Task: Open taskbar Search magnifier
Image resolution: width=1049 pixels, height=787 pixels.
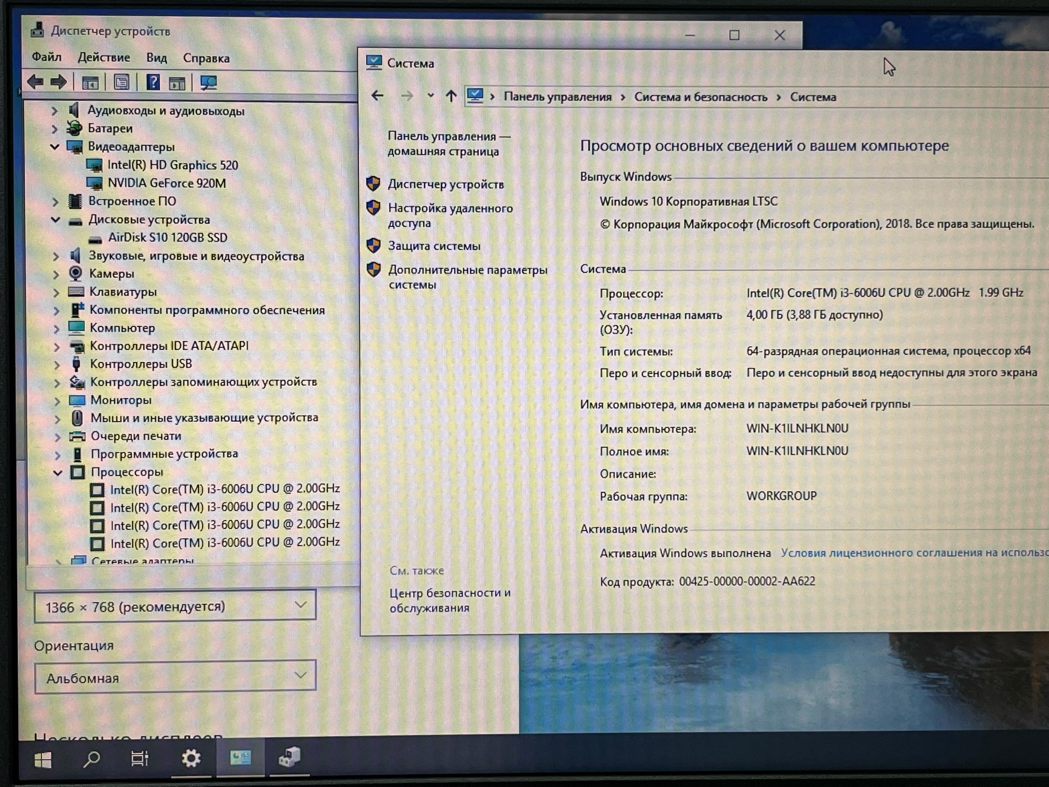Action: 92,759
